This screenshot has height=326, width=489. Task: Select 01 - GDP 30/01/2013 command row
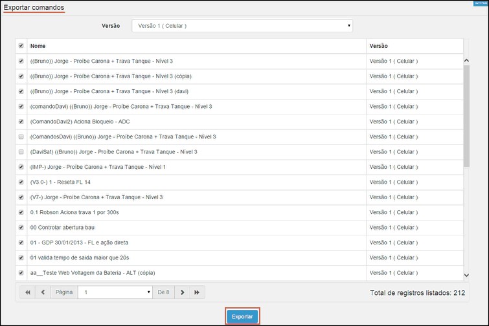(79, 243)
